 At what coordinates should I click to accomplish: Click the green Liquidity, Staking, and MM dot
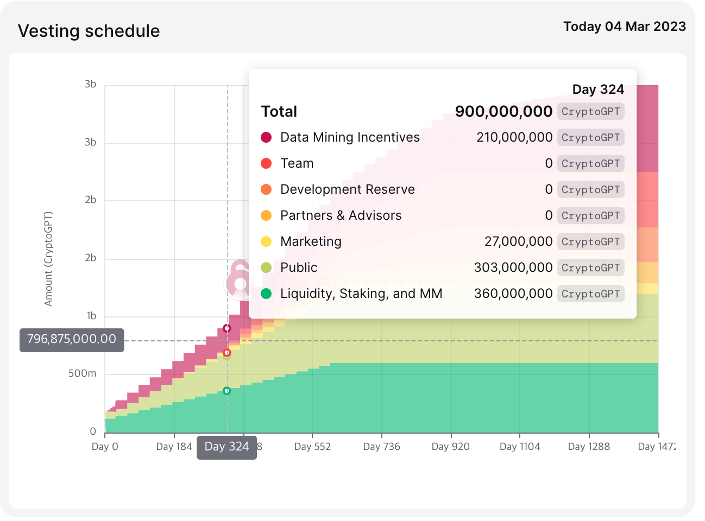(266, 294)
